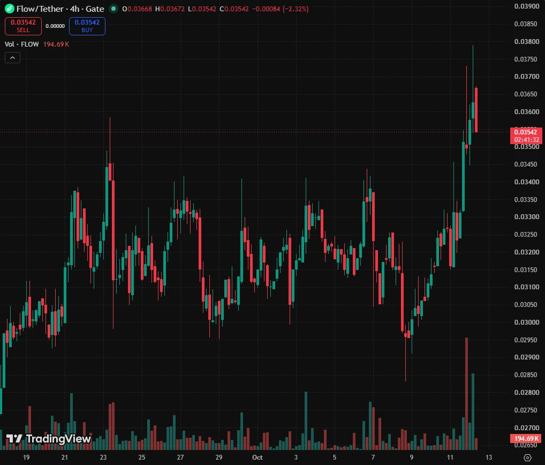The width and height of the screenshot is (545, 465).
Task: Click the date 25 on the time axis
Action: [x=142, y=457]
